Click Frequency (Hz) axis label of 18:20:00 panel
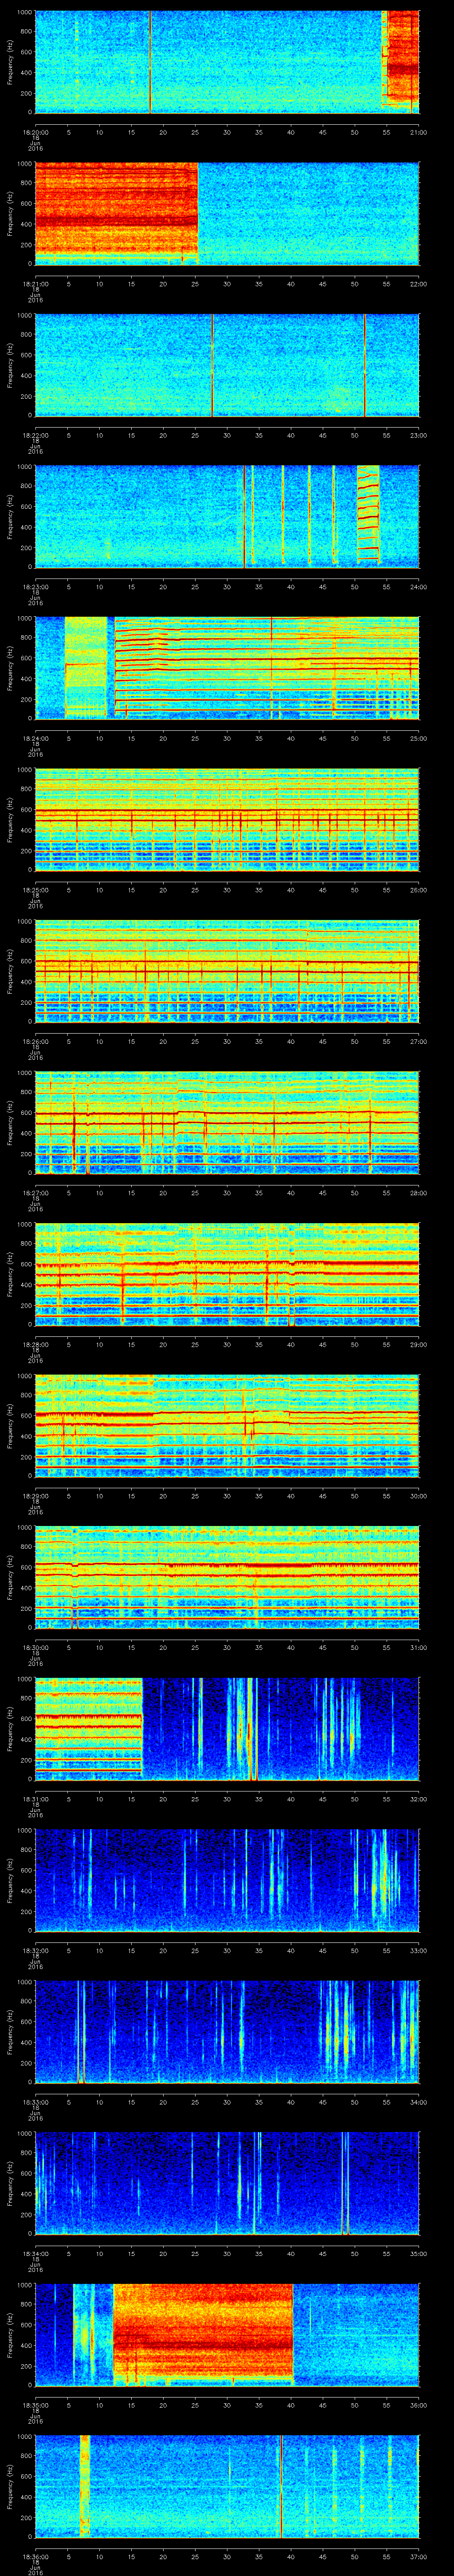Viewport: 454px width, 2576px height. tap(10, 62)
